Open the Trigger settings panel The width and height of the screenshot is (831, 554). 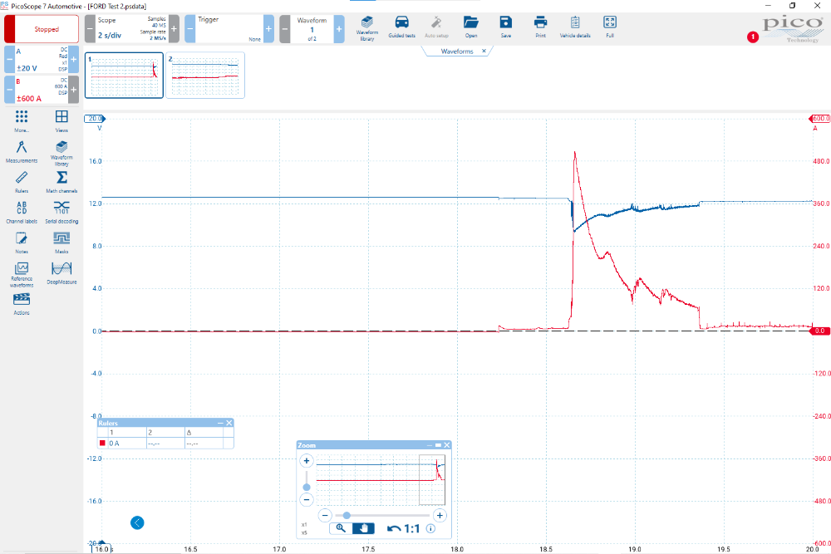click(x=229, y=29)
